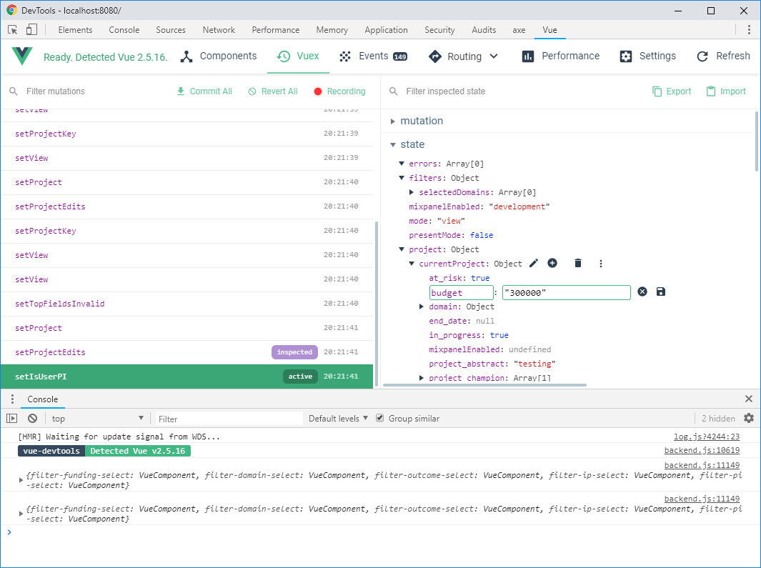Save the edited budget value with the disk icon
761x568 pixels.
[x=660, y=292]
